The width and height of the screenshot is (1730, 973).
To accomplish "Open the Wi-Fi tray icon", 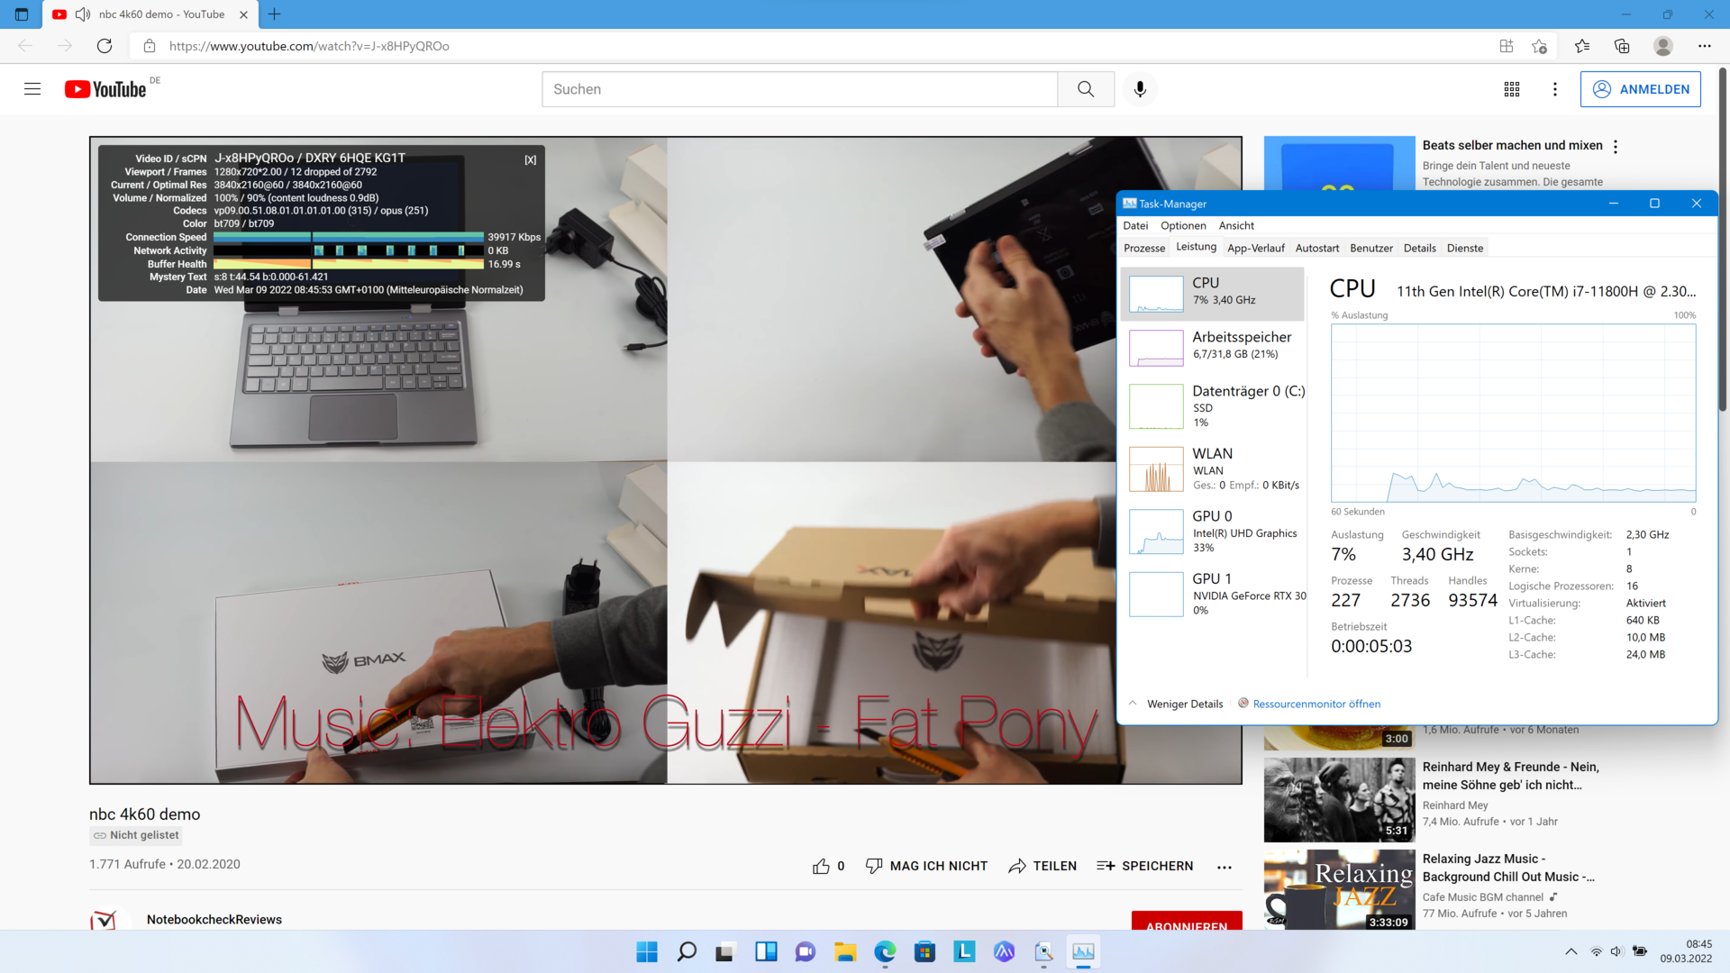I will (1596, 951).
